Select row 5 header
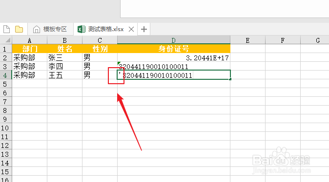329x182 pixels. pyautogui.click(x=6, y=84)
